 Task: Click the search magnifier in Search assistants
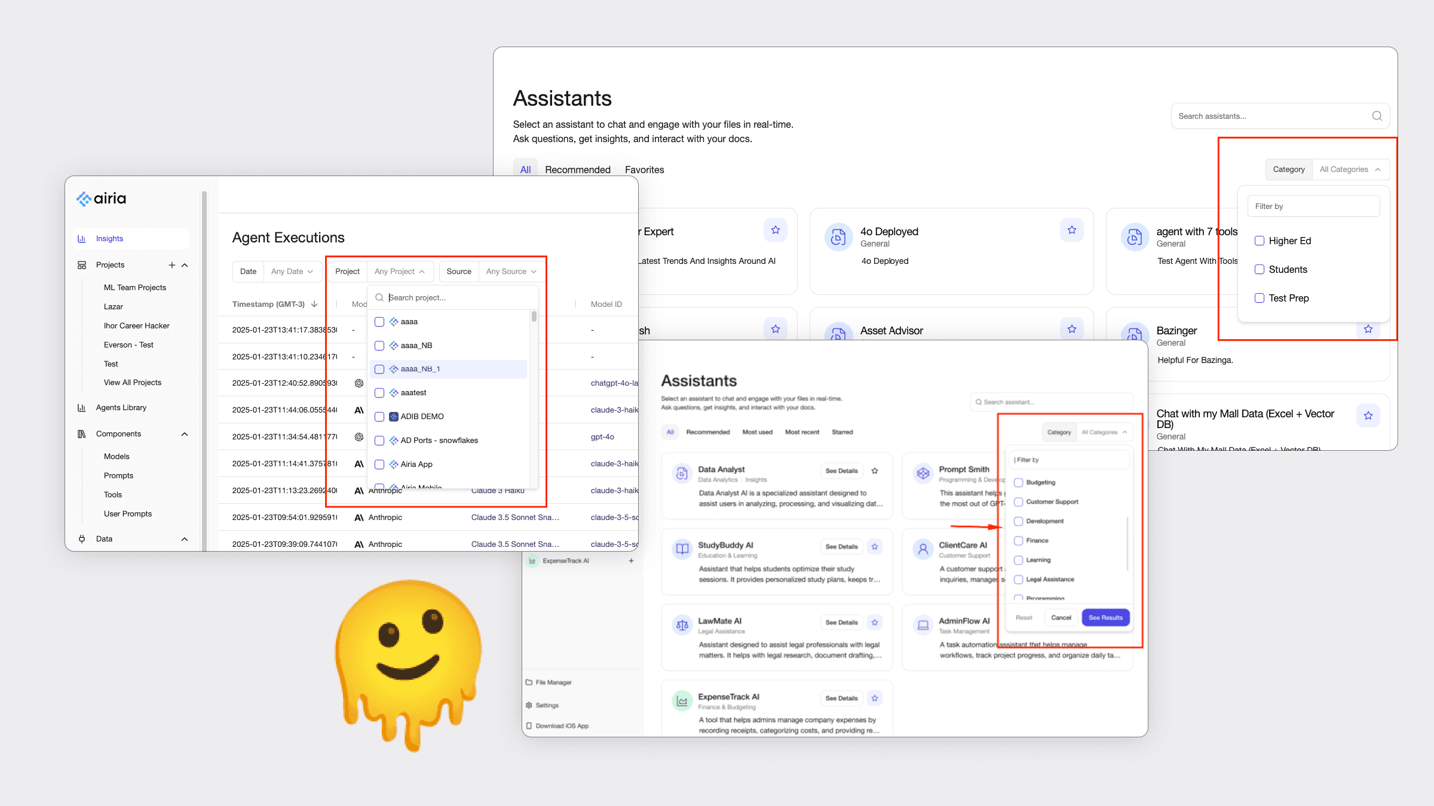click(x=1377, y=116)
